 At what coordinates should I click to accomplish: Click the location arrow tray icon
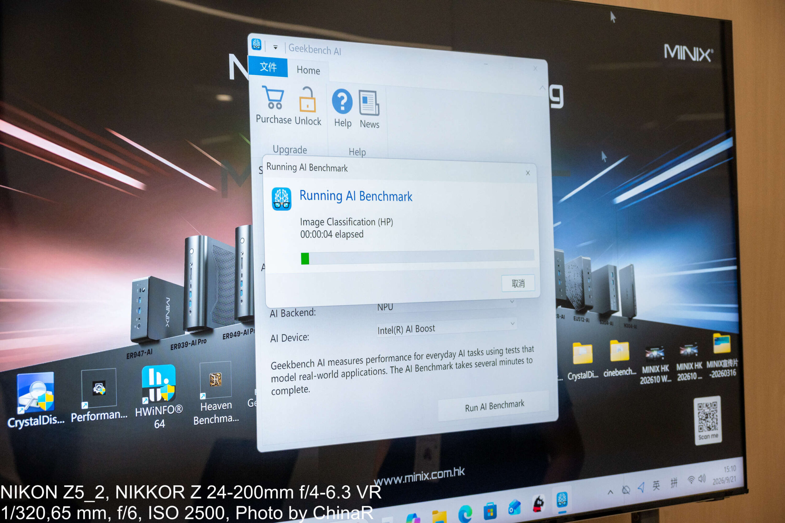[641, 488]
